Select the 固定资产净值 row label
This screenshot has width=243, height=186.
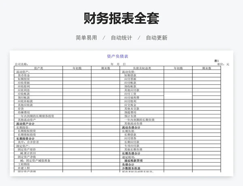[27, 157]
